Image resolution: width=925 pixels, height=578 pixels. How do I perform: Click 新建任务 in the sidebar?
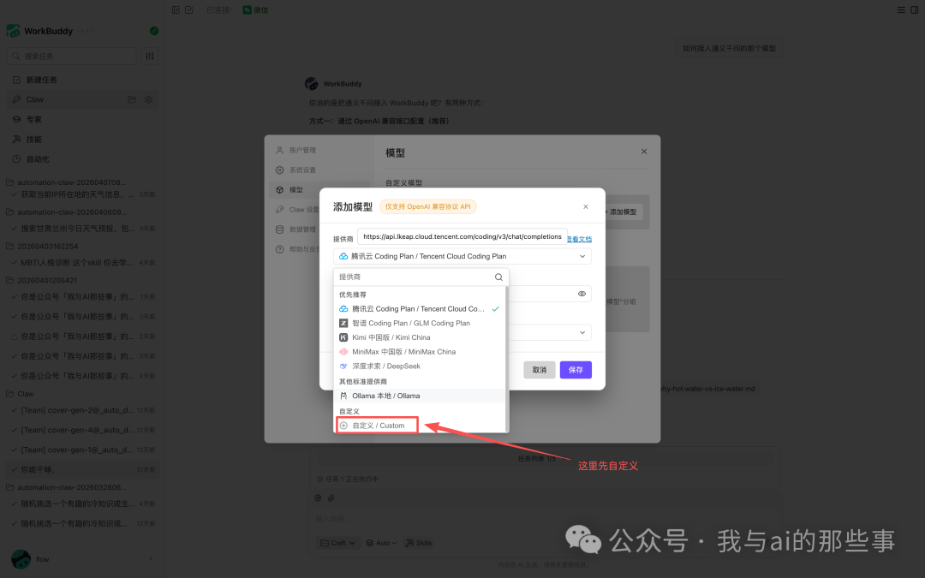(x=82, y=80)
